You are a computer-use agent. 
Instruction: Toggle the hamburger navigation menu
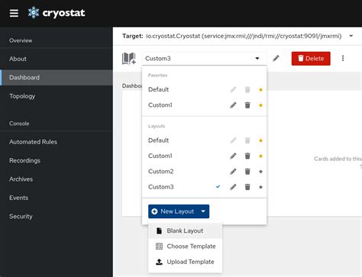pos(14,13)
